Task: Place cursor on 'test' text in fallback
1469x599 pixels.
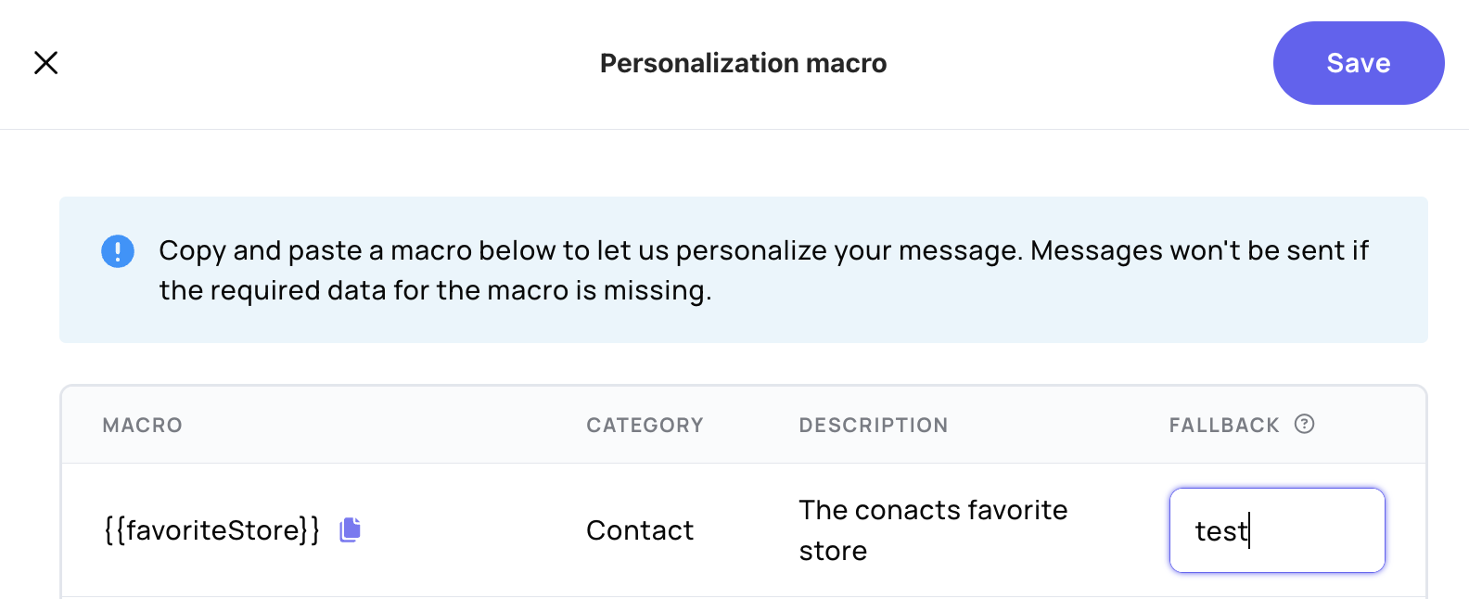Action: point(1220,531)
